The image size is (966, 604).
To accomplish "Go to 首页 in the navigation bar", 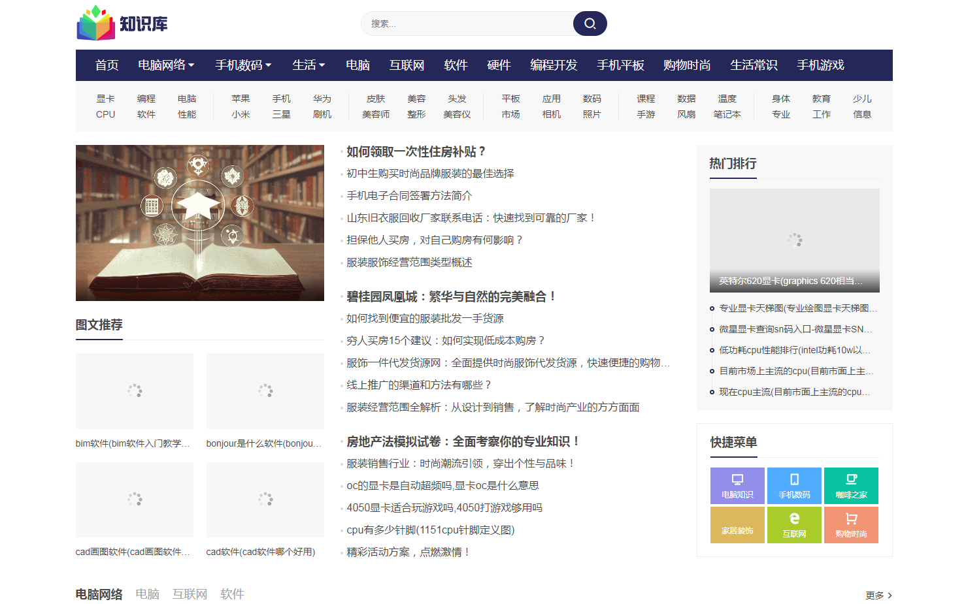I will (x=107, y=65).
